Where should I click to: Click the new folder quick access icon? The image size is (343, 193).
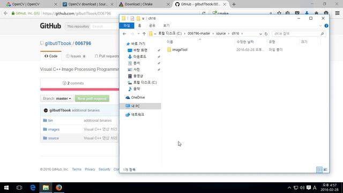coord(138,18)
